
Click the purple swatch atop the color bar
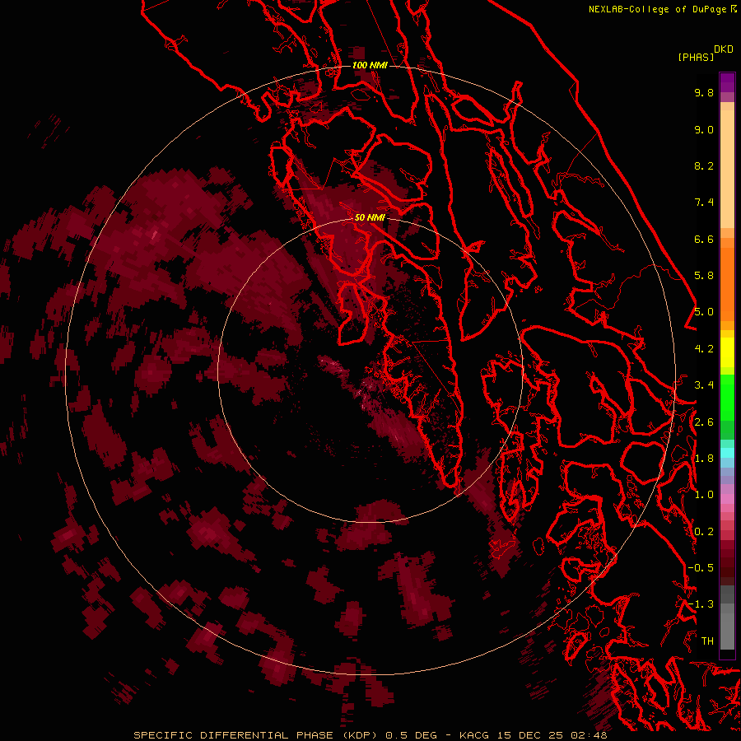tap(727, 82)
